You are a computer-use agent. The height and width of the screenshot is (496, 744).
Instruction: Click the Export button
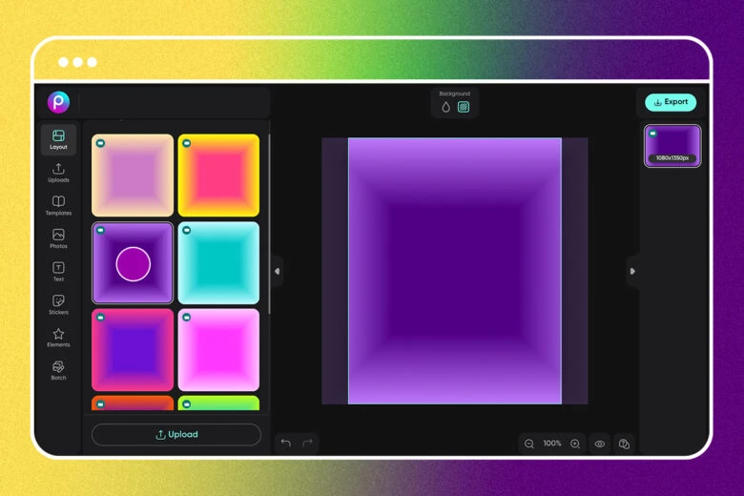pyautogui.click(x=671, y=102)
